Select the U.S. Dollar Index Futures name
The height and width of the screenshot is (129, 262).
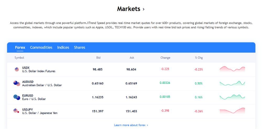pos(39,71)
